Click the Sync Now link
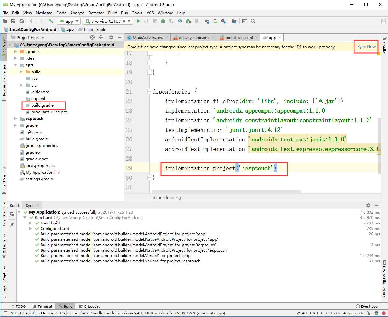 point(366,47)
